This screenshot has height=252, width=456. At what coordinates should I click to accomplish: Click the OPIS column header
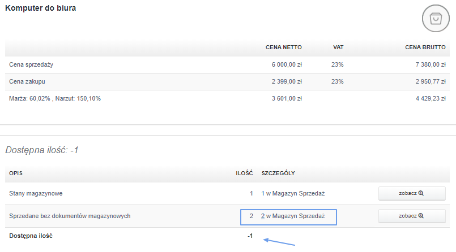[16, 173]
